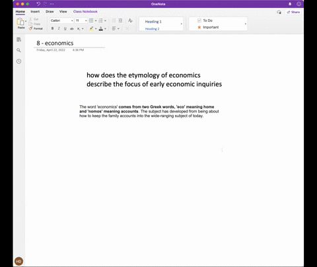This screenshot has width=317, height=267.
Task: Insert a numbered list
Action: point(100,20)
